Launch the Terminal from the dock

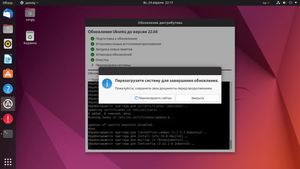click(8, 134)
